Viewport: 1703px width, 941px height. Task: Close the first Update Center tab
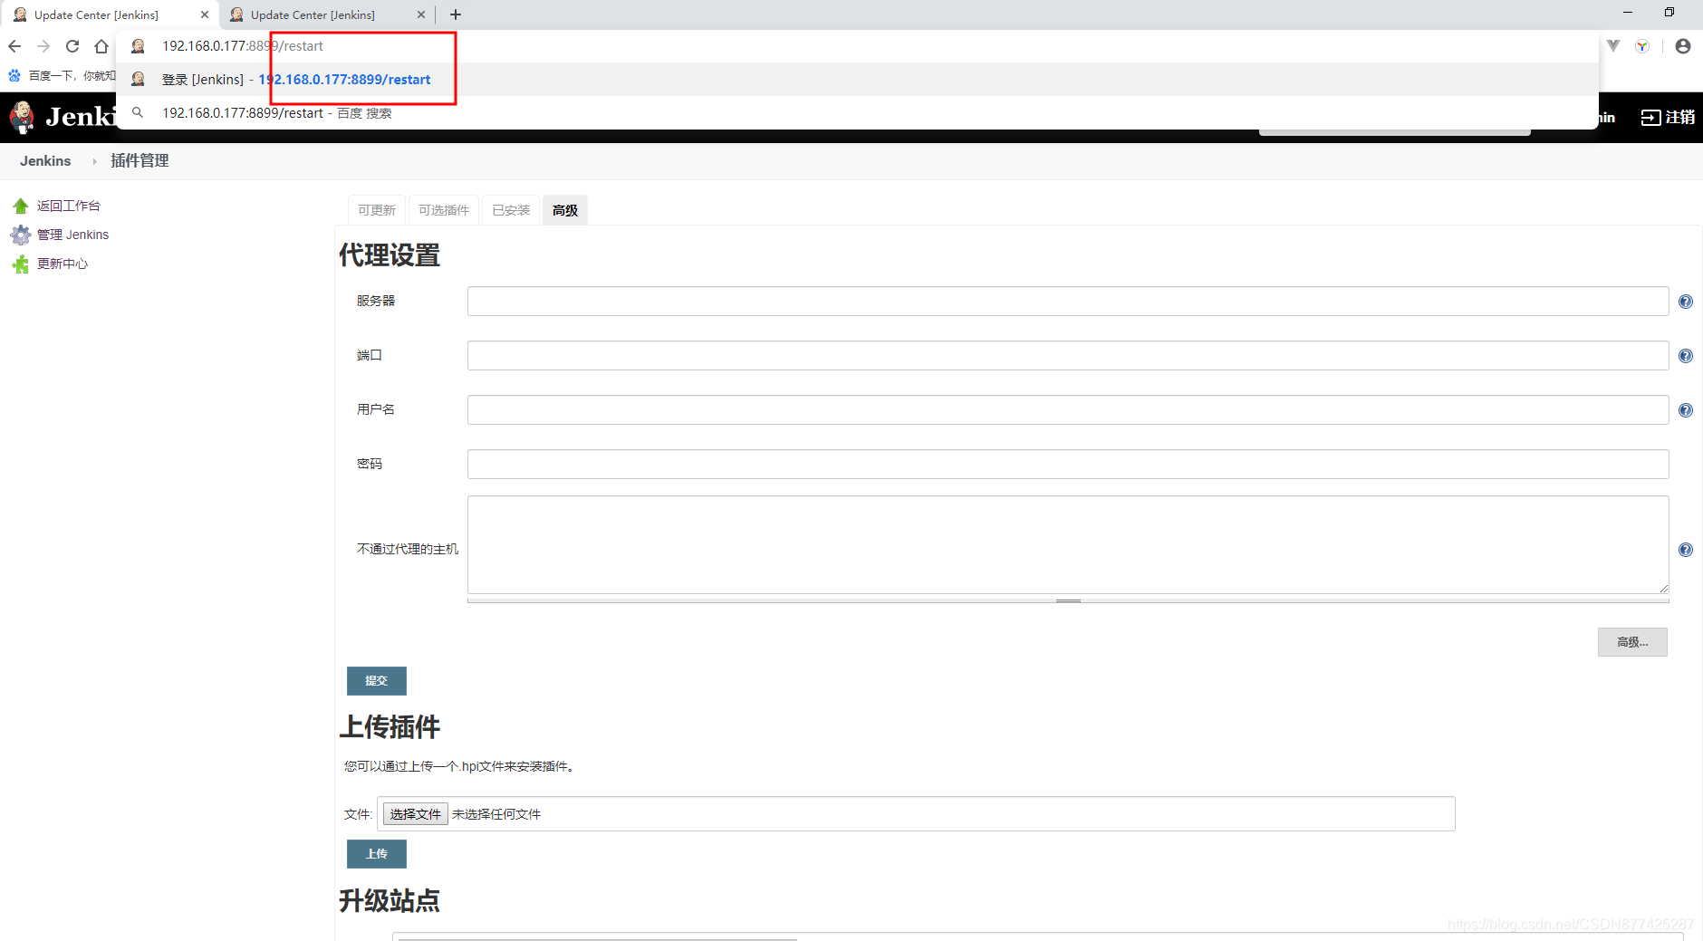pos(205,14)
